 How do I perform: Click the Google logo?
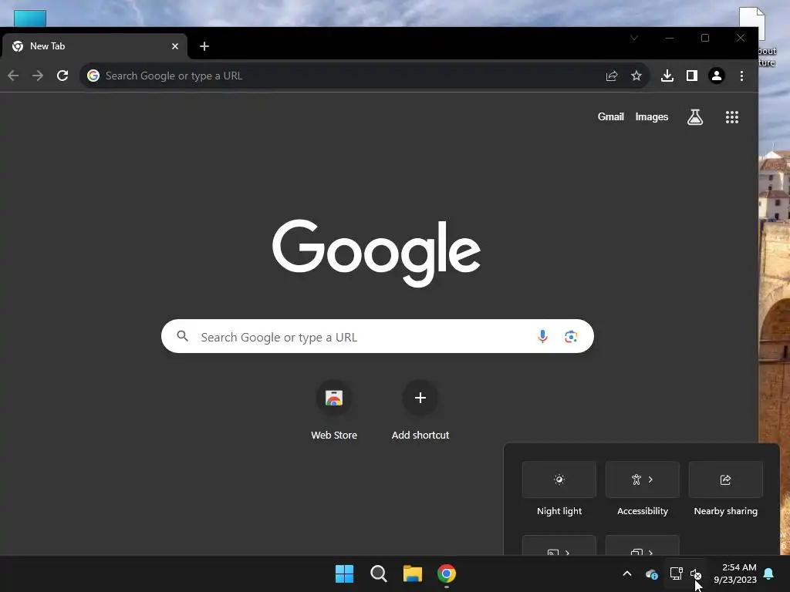(376, 253)
